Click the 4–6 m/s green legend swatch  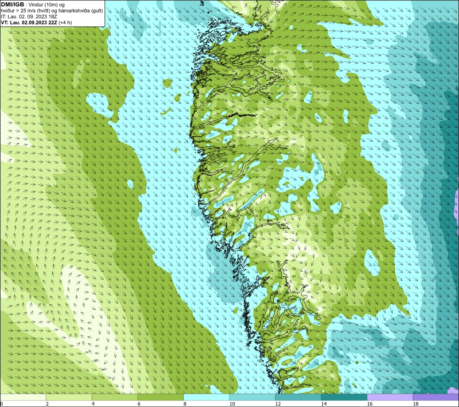[115, 397]
